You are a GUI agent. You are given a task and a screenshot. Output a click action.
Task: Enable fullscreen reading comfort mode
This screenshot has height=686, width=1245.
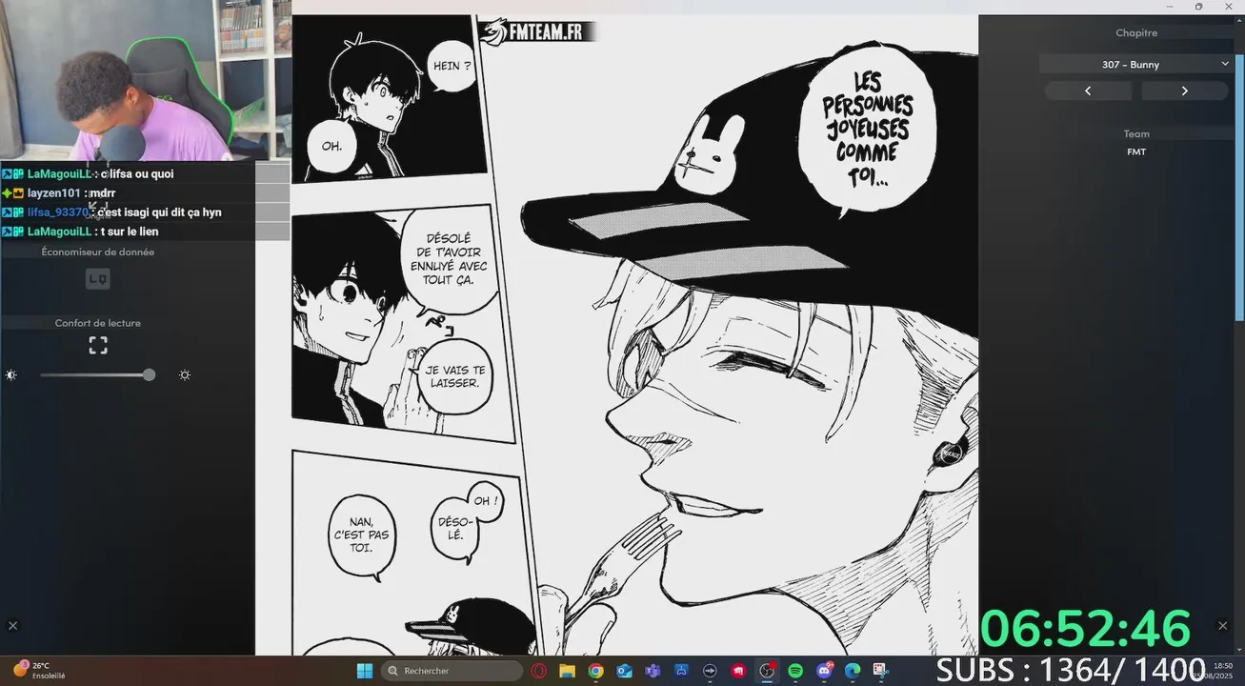(x=98, y=346)
